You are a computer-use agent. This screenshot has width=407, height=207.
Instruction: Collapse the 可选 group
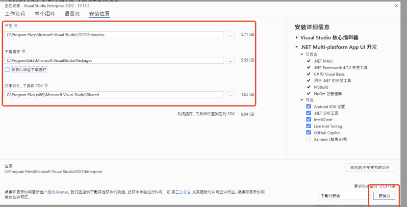302,100
